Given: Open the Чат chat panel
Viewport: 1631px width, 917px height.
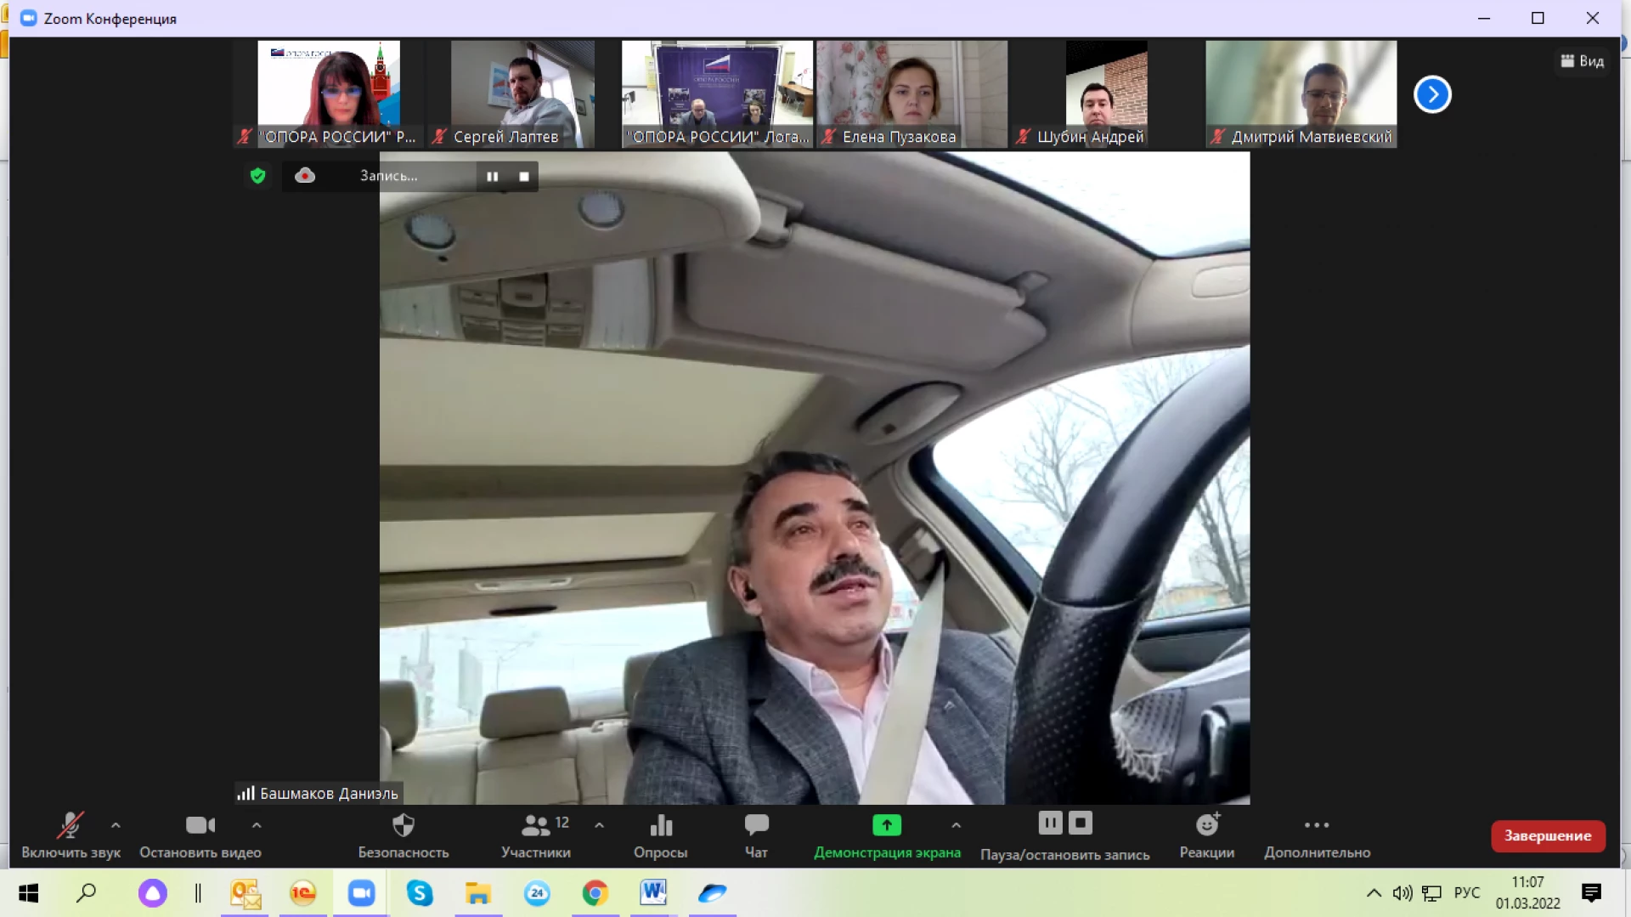Looking at the screenshot, I should [756, 835].
